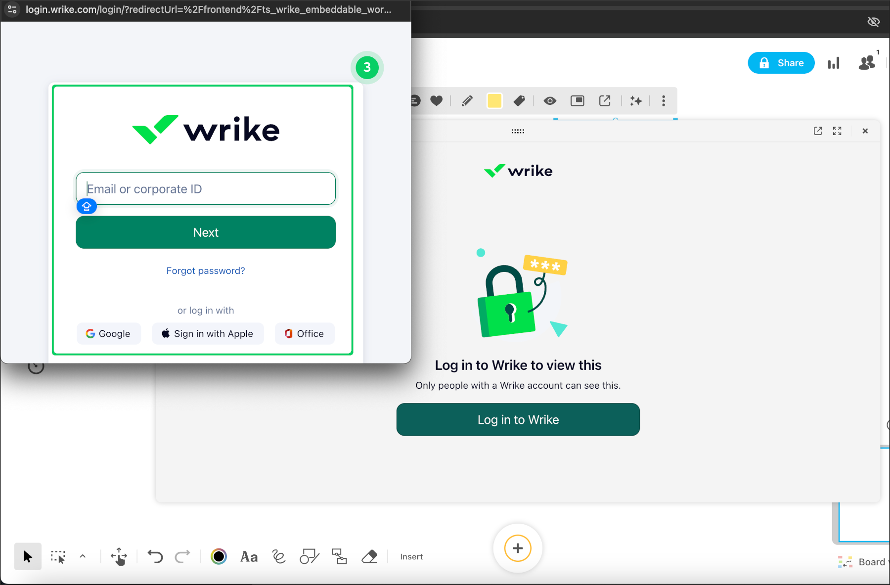
Task: Redo the last action
Action: point(182,557)
